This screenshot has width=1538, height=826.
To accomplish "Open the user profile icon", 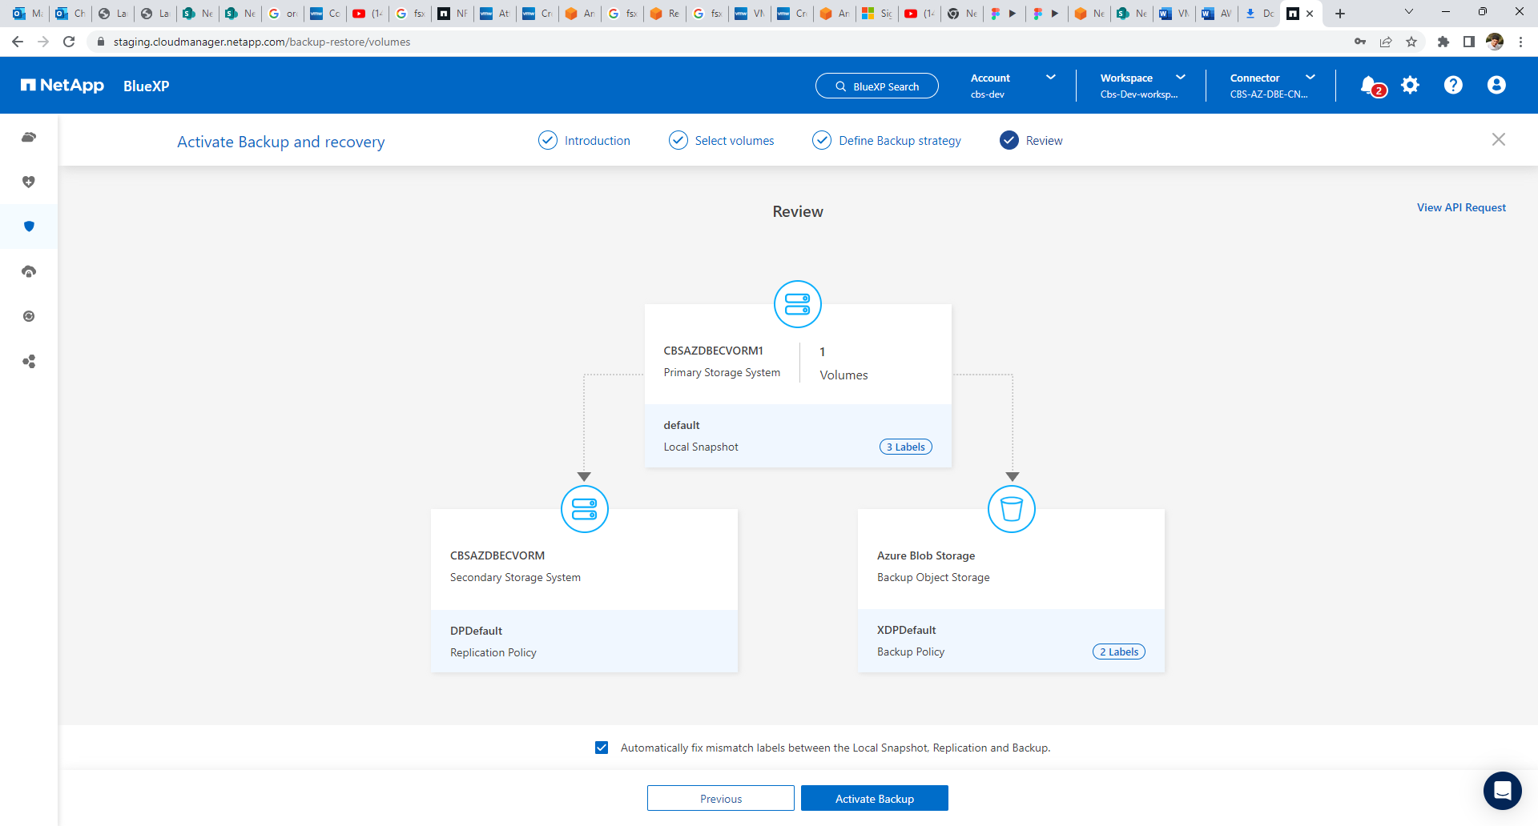I will coord(1496,85).
